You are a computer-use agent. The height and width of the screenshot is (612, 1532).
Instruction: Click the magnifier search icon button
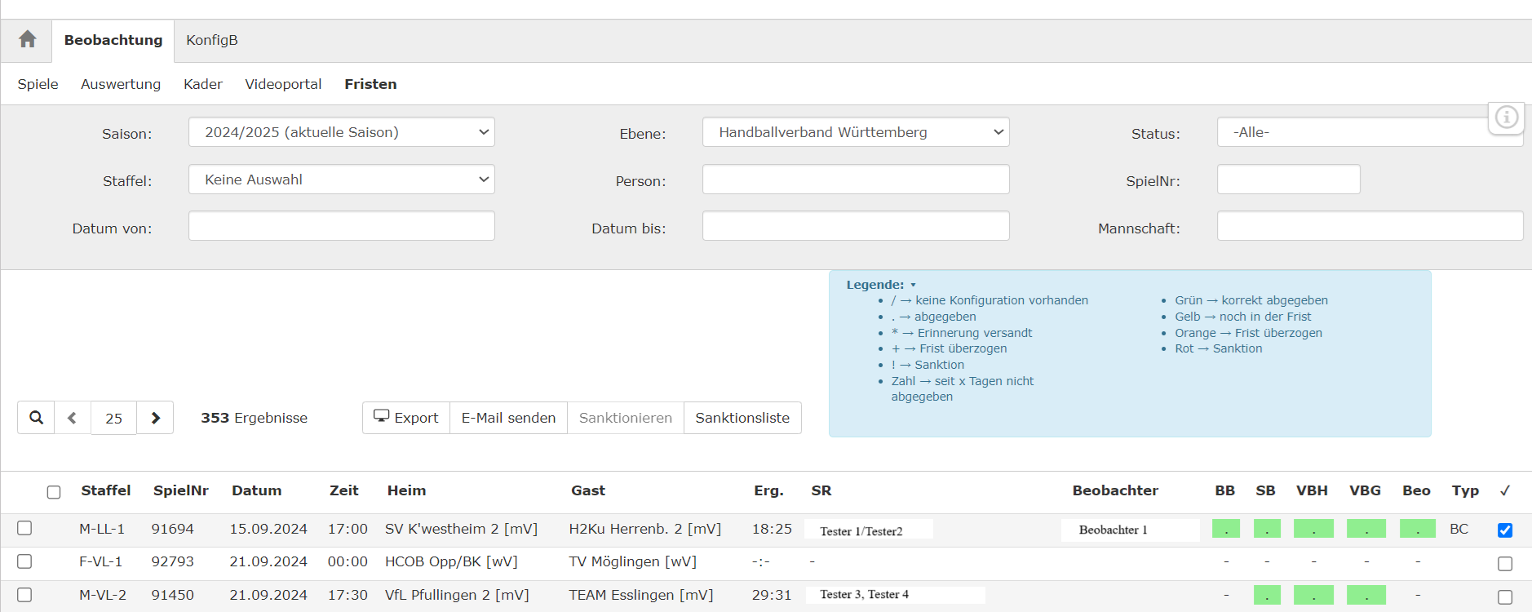pos(36,418)
